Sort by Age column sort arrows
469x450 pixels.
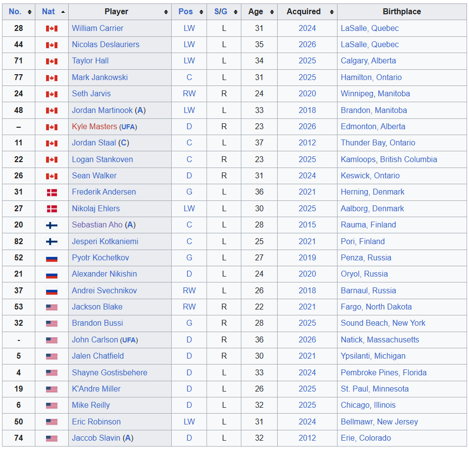272,12
